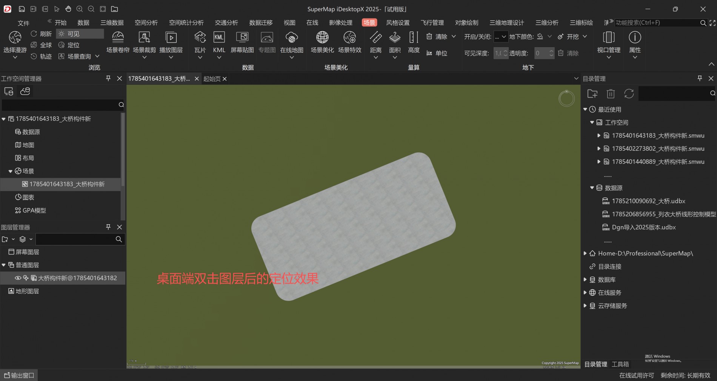Click the 在线地图 online map icon
The height and width of the screenshot is (381, 717).
[x=292, y=37]
